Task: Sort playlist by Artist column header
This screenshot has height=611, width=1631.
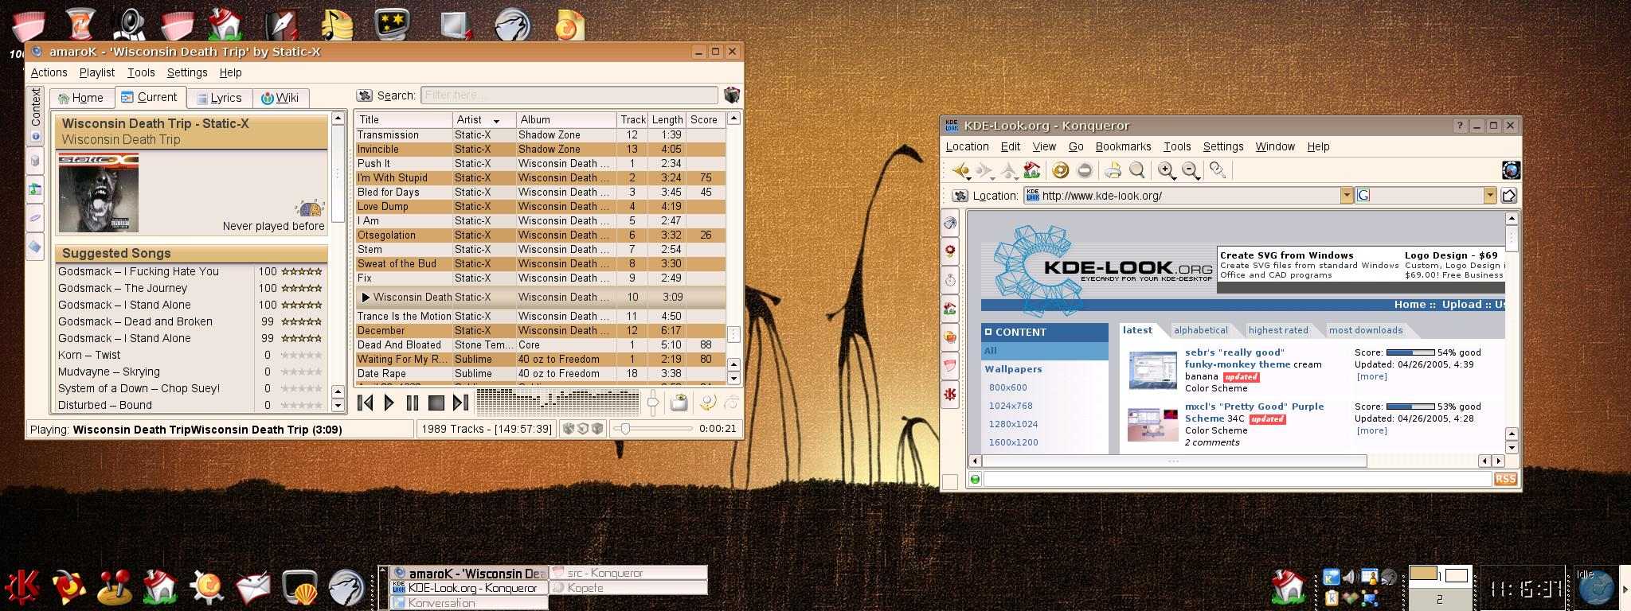Action: click(x=484, y=119)
